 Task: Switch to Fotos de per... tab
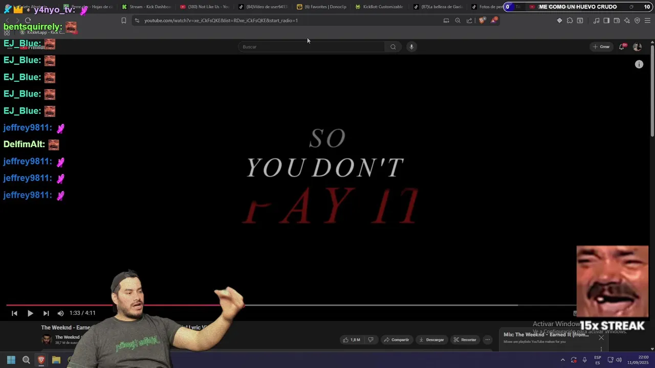[x=486, y=7]
